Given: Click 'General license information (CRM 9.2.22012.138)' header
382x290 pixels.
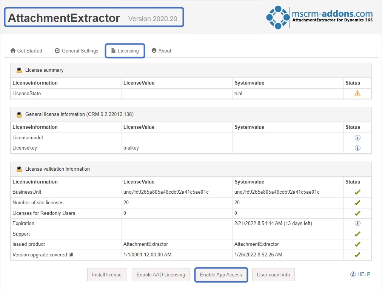Looking at the screenshot, I should click(x=79, y=114).
